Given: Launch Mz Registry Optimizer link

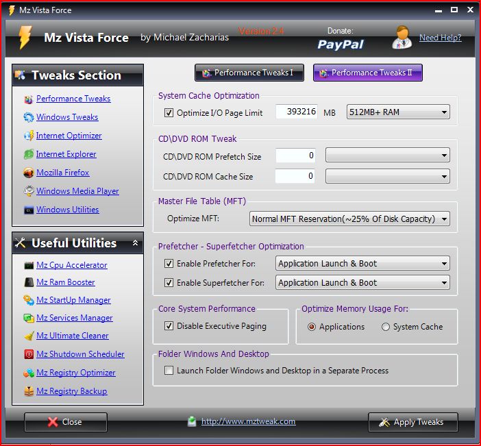Looking at the screenshot, I should tap(76, 373).
